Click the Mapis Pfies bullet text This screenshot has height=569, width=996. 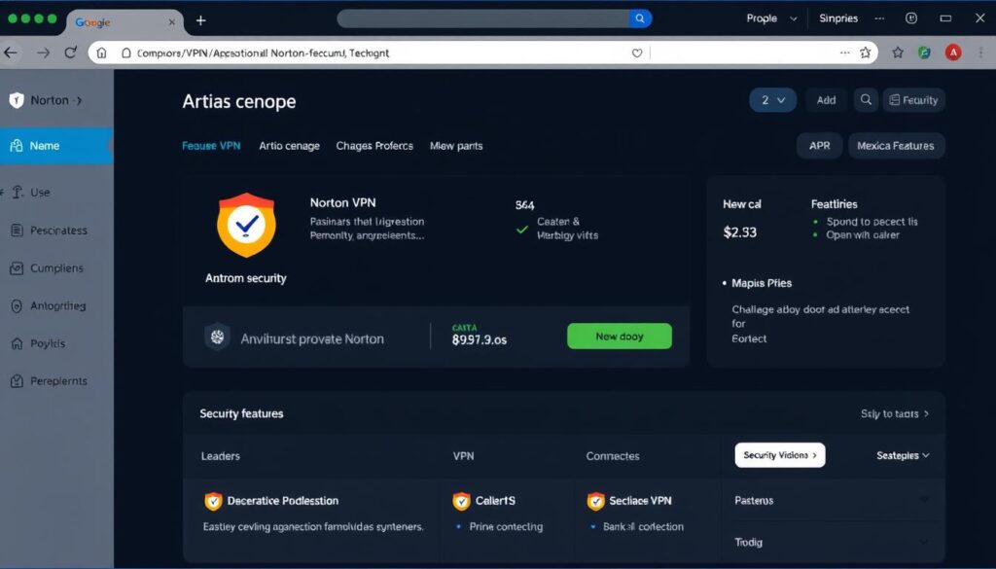[761, 283]
